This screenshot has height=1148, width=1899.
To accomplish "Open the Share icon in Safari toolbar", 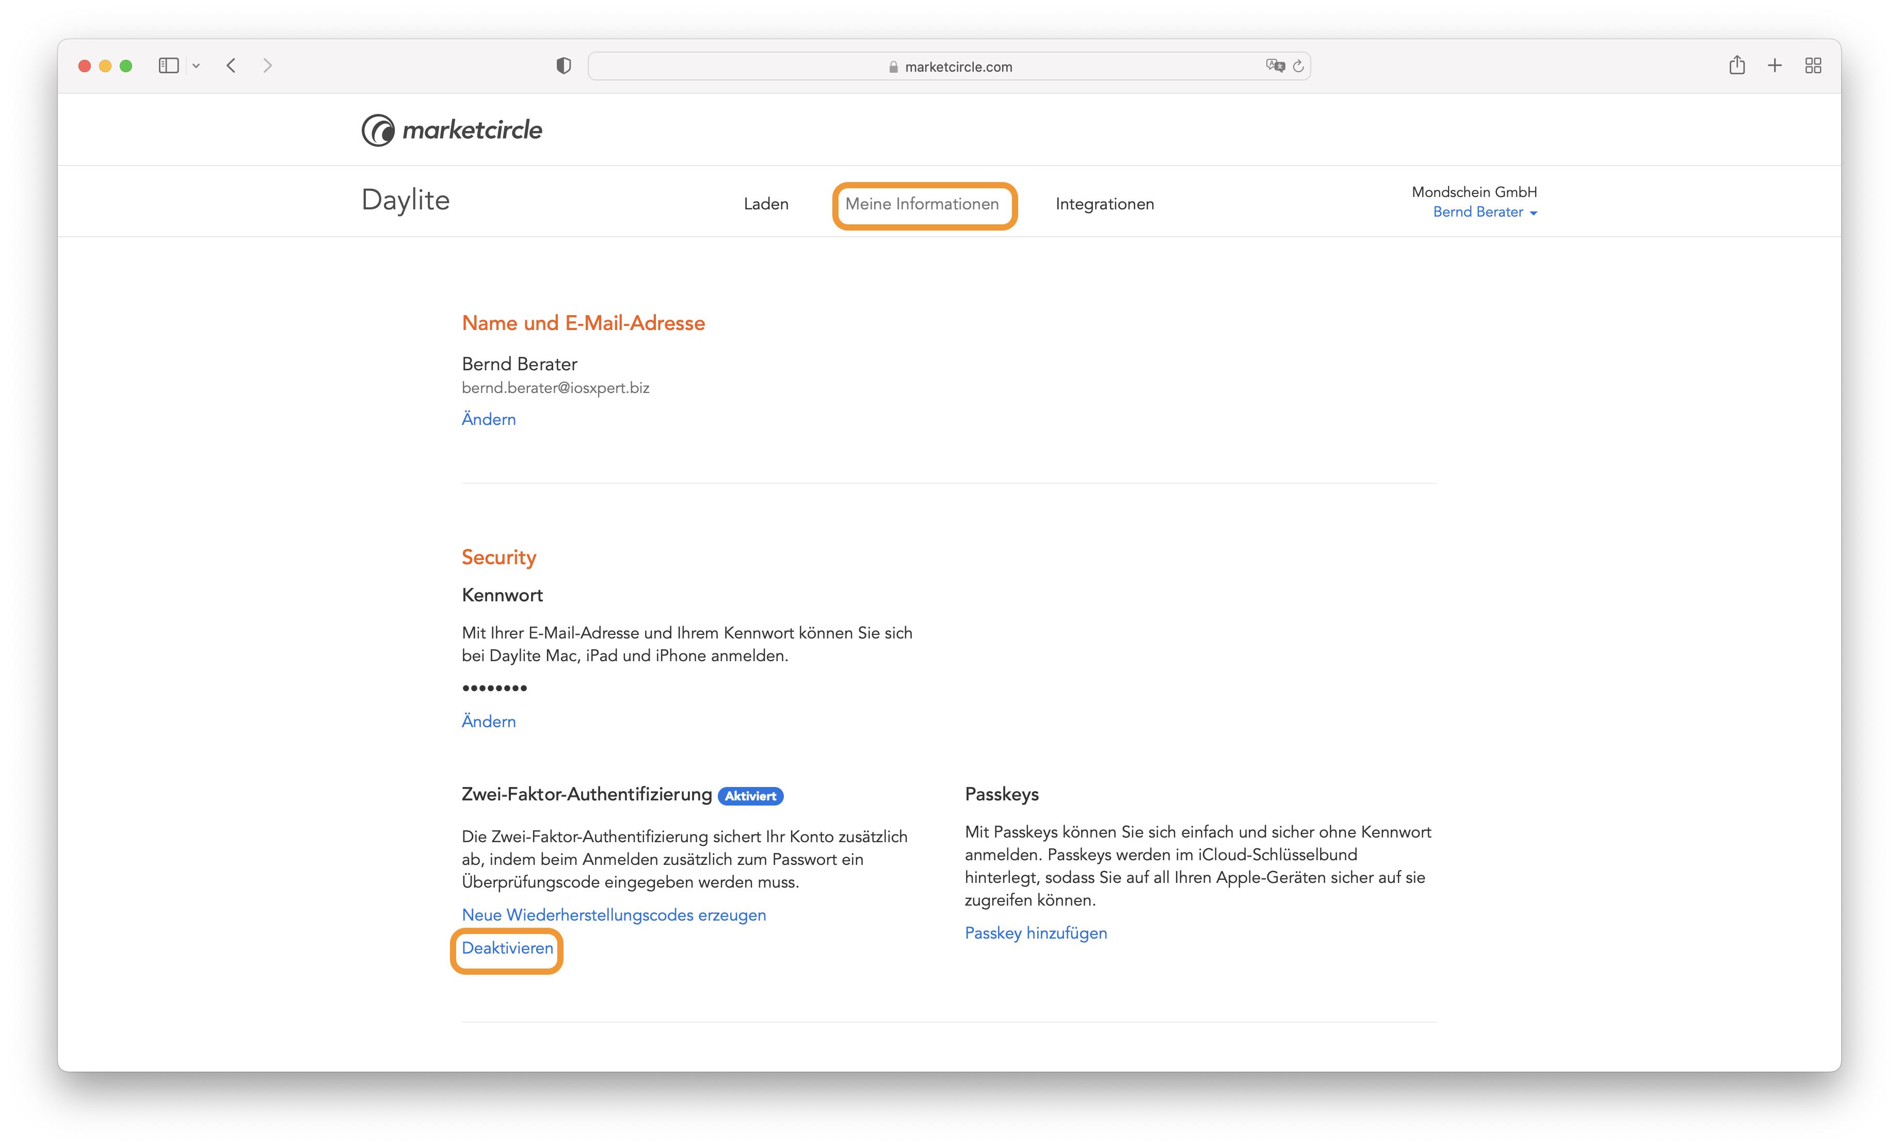I will pyautogui.click(x=1736, y=64).
